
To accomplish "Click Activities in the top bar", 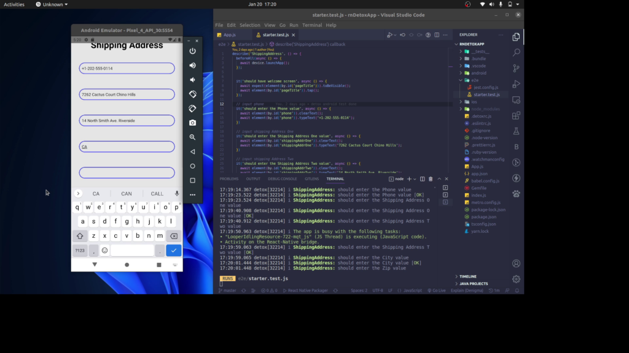I will point(14,4).
